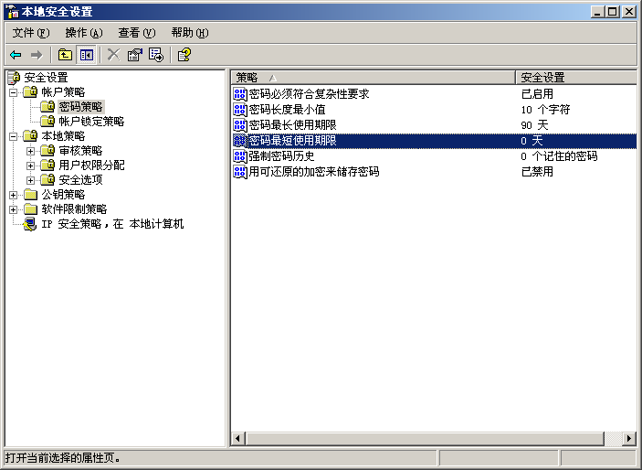Collapse the 本地策略 tree node
Image resolution: width=642 pixels, height=470 pixels.
pos(13,136)
